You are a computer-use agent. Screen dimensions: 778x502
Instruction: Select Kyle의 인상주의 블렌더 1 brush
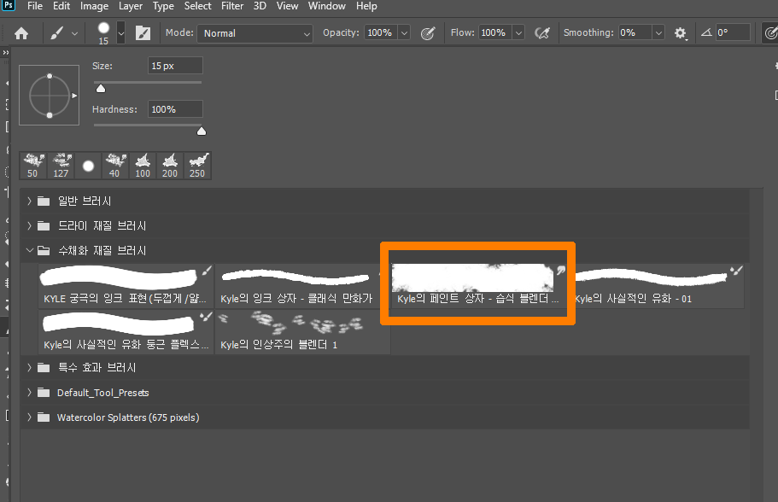click(x=302, y=331)
